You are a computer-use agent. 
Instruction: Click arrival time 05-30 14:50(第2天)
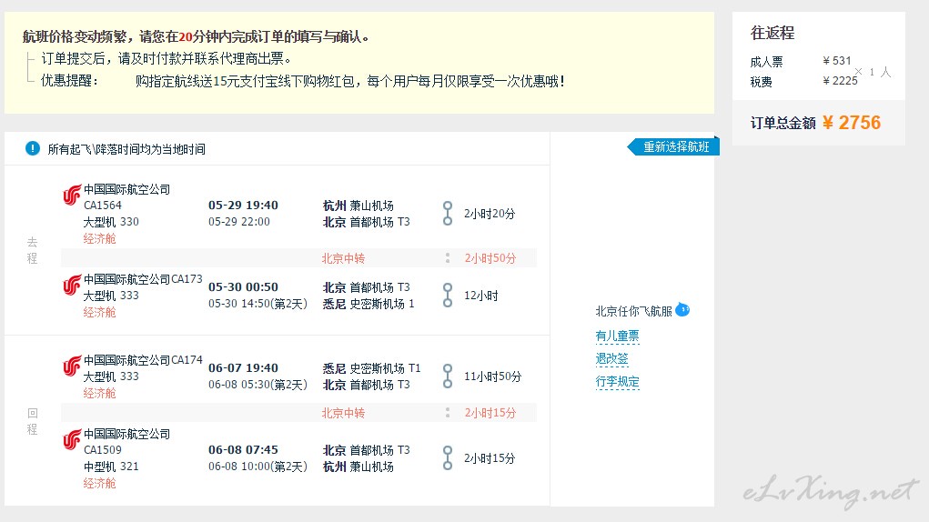click(257, 304)
